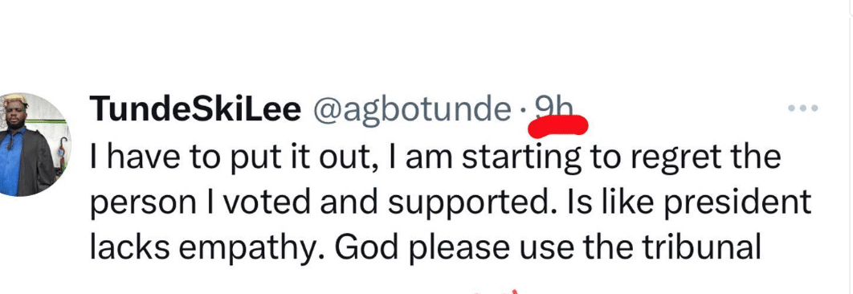
Task: Open the TundeSkiLee display name link
Action: tap(195, 109)
